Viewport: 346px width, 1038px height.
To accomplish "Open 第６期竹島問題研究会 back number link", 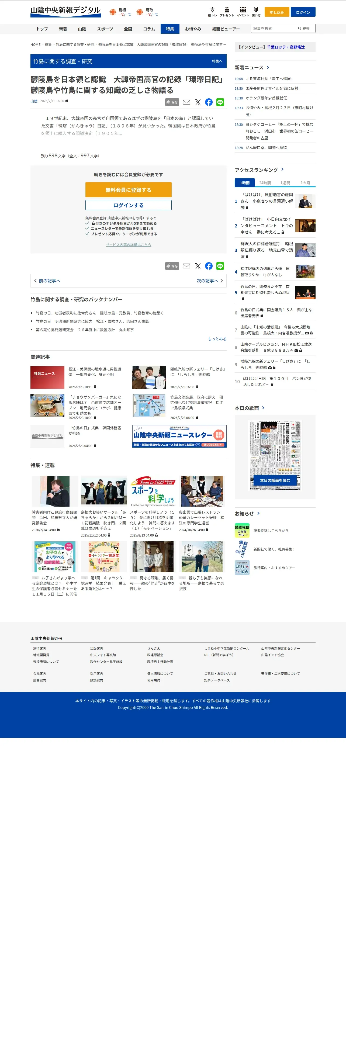I will coord(85,330).
